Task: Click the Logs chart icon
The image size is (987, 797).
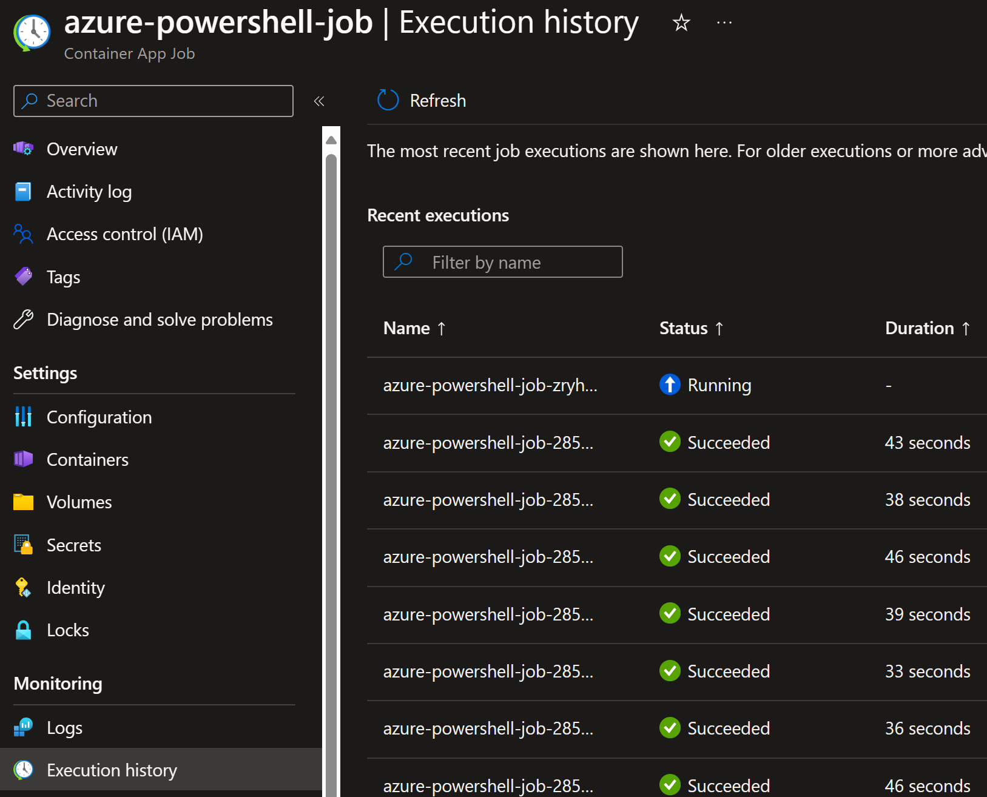Action: tap(23, 727)
